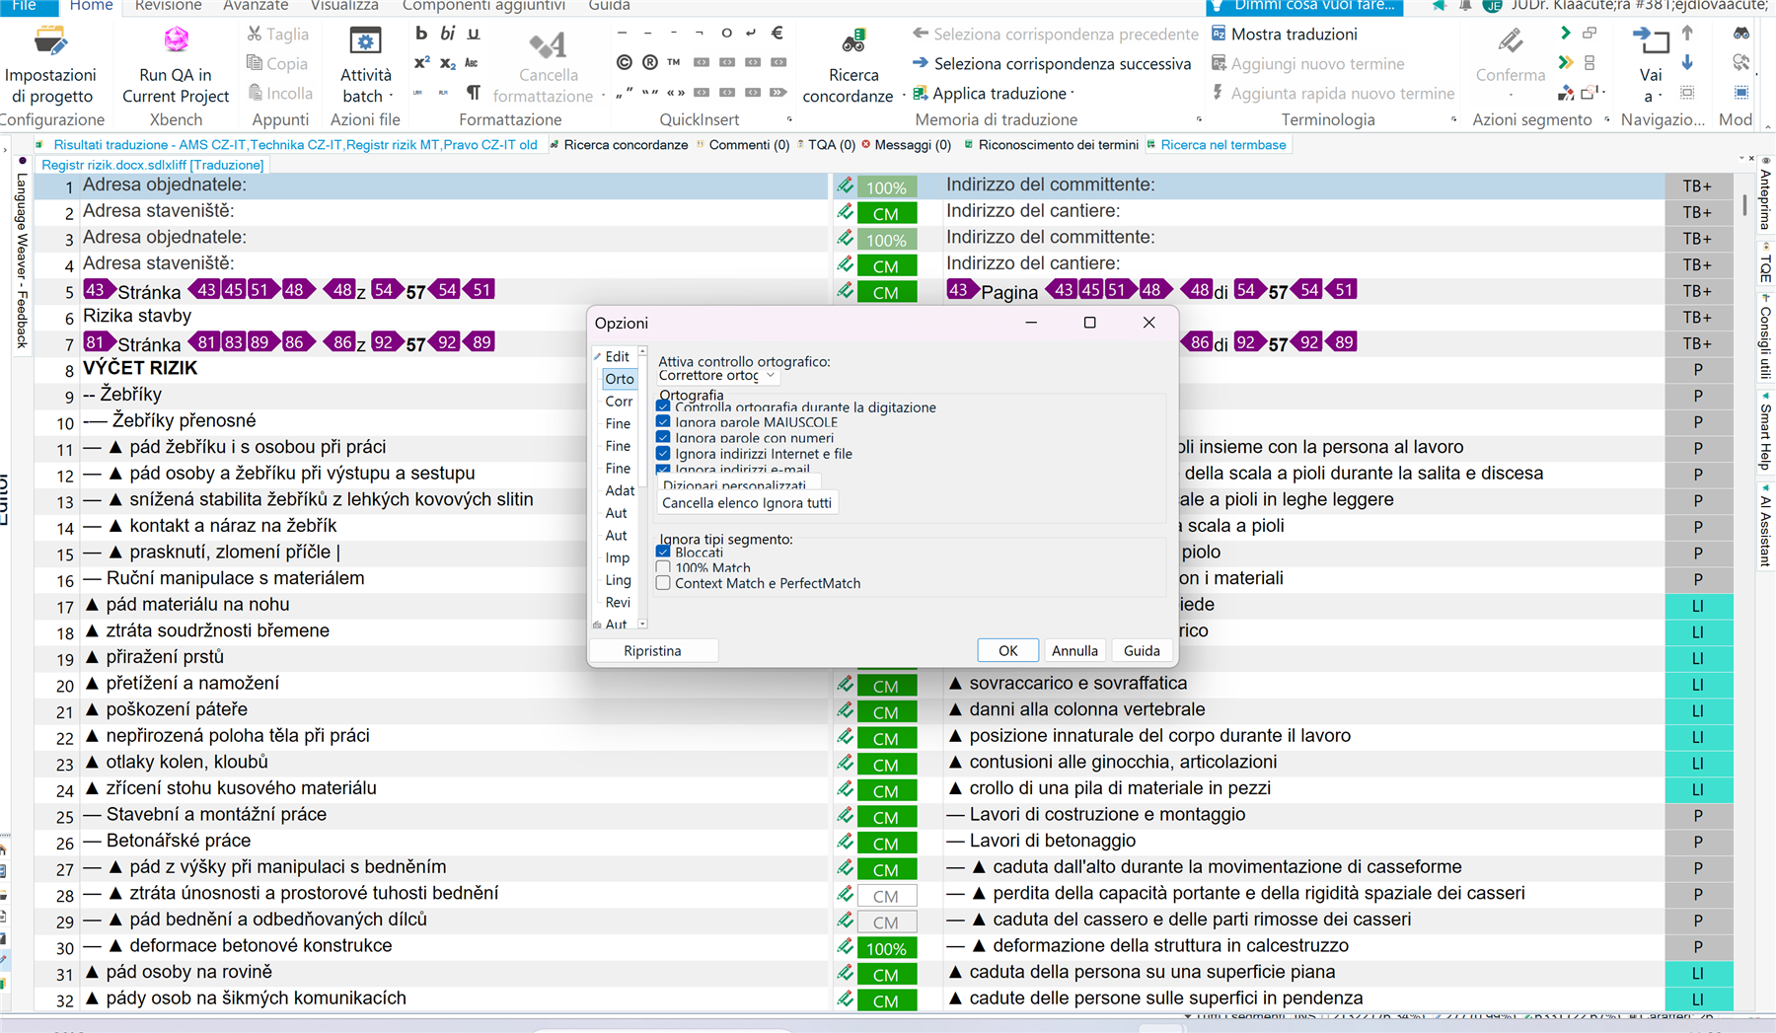Image resolution: width=1776 pixels, height=1033 pixels.
Task: Select the Orto item in the options list
Action: pos(620,378)
